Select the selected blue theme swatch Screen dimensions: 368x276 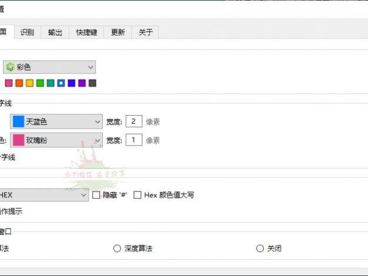click(61, 83)
